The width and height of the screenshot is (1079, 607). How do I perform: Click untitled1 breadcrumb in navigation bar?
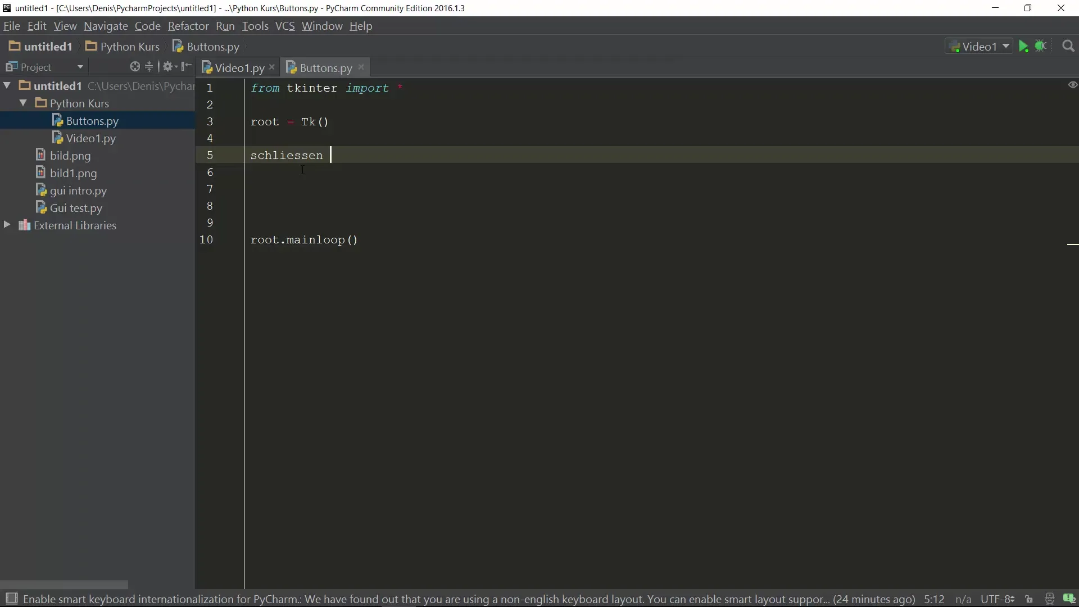41,47
